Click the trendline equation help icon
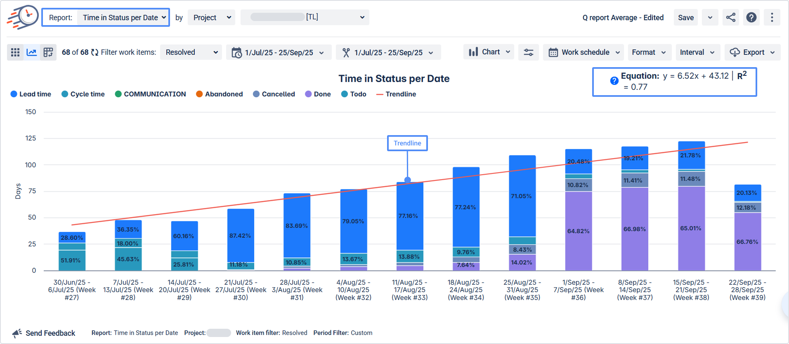Screen dimensions: 789x344 (x=614, y=81)
